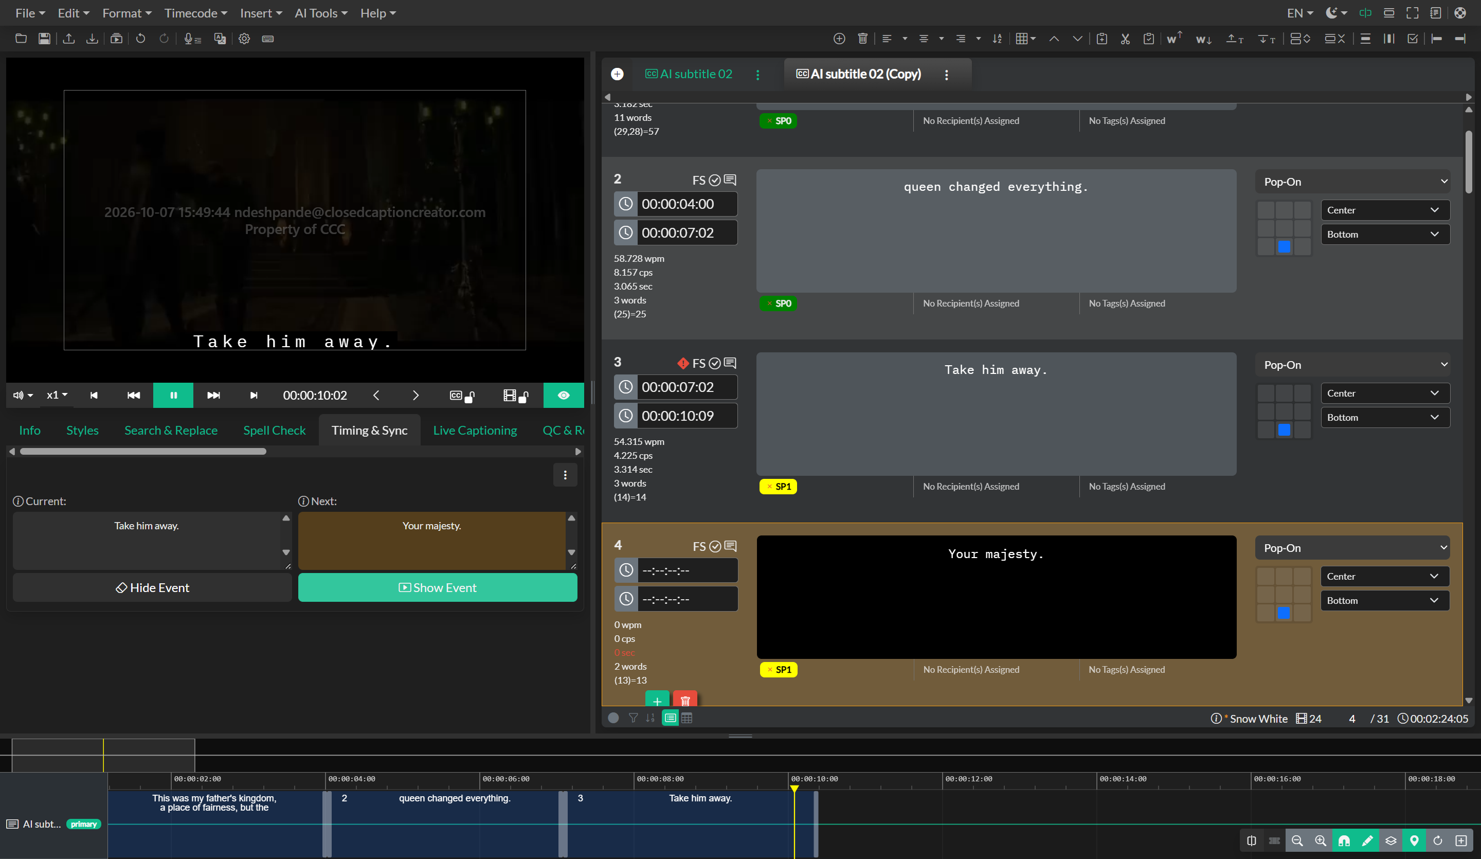This screenshot has width=1481, height=859.
Task: Toggle caption lock icon in player
Action: pyautogui.click(x=462, y=396)
